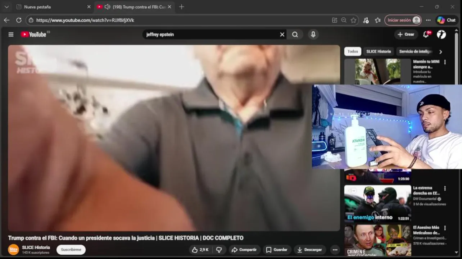This screenshot has width=462, height=259.
Task: Save video with Guardar button
Action: coord(277,250)
